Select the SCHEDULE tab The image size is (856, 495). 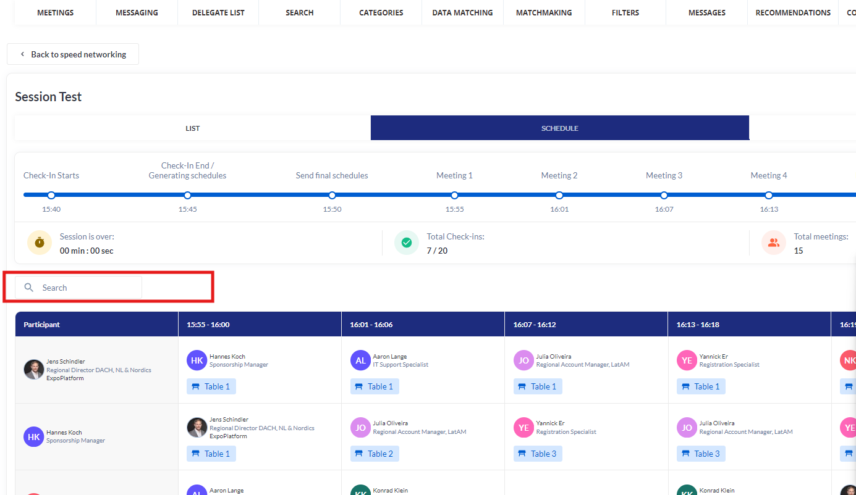coord(559,128)
